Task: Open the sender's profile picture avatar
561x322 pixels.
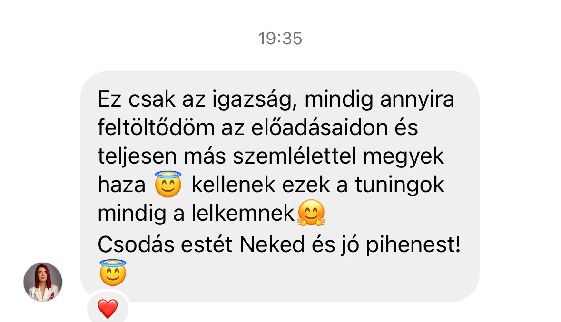Action: 43,282
